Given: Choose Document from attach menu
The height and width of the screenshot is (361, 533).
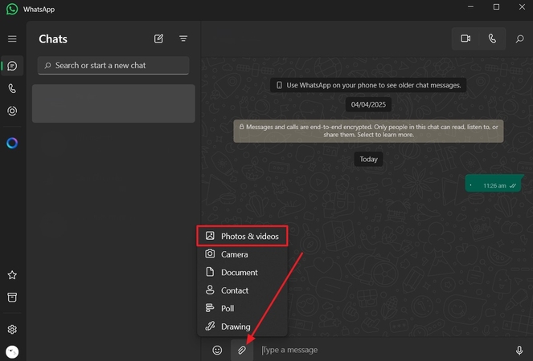Looking at the screenshot, I should tap(242, 272).
